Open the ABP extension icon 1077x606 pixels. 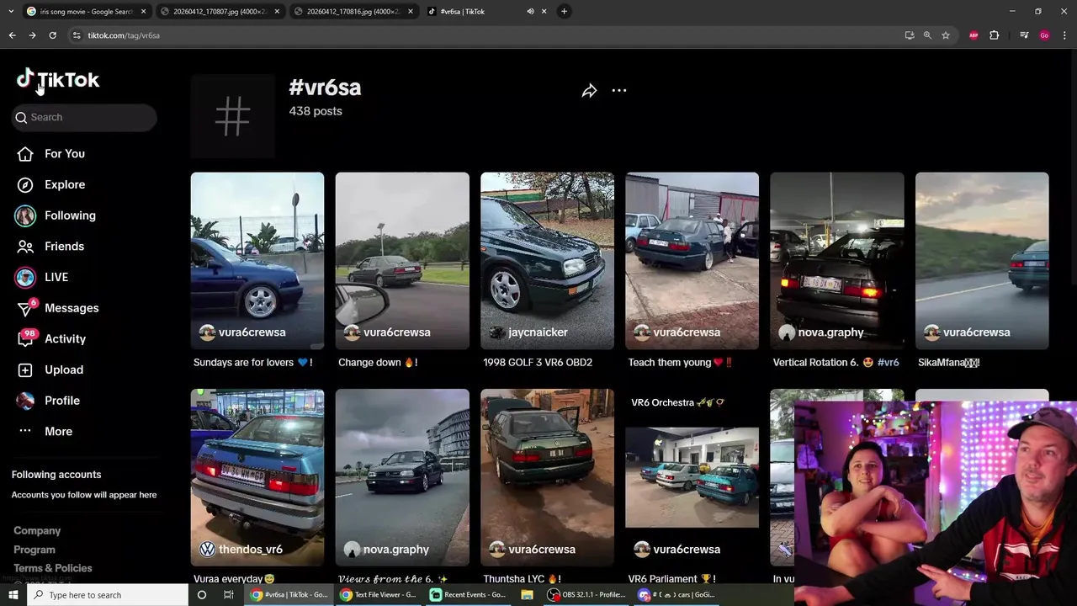pos(974,35)
